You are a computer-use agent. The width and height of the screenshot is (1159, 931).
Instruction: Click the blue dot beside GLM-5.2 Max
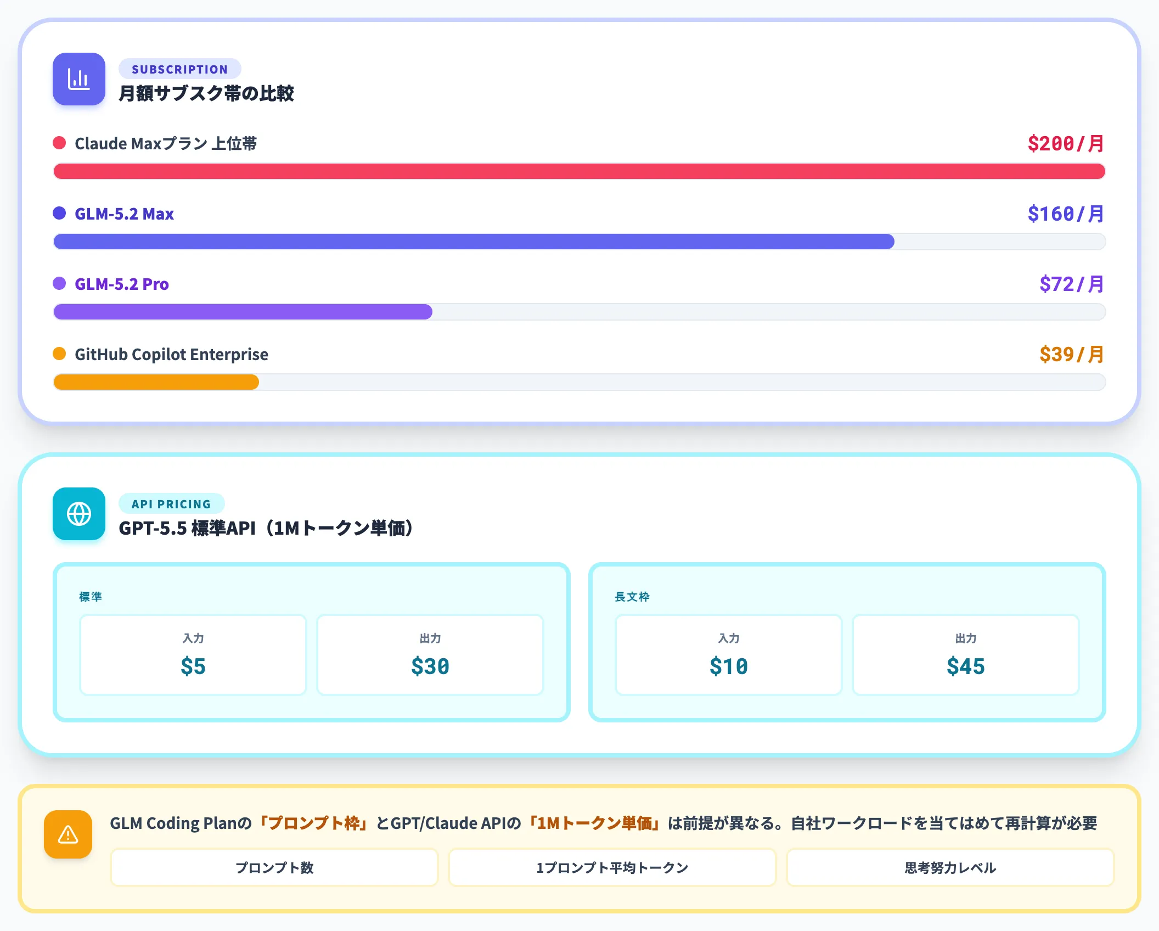tap(59, 214)
